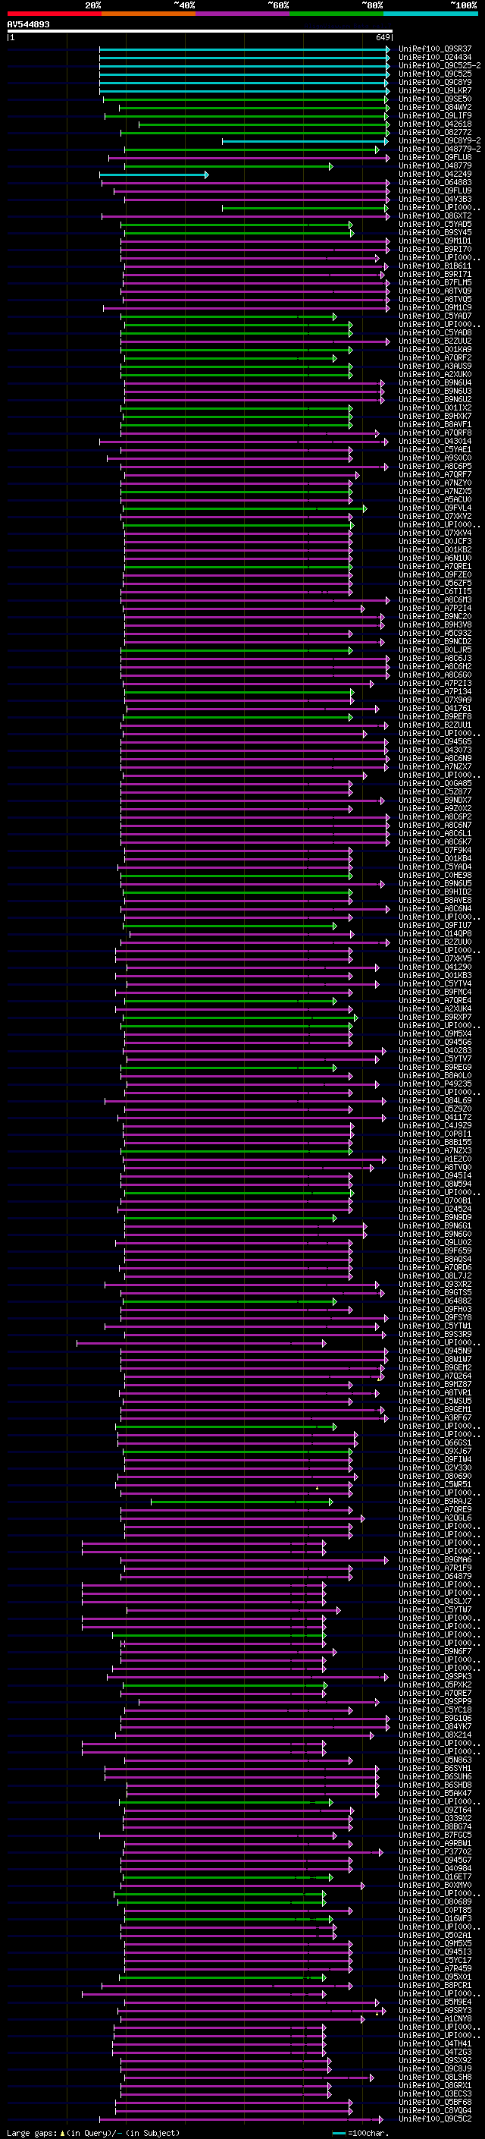Open the UniRef100_B9S3R9 hit label
Viewport: 485px width, 2139px height.
(x=435, y=1335)
